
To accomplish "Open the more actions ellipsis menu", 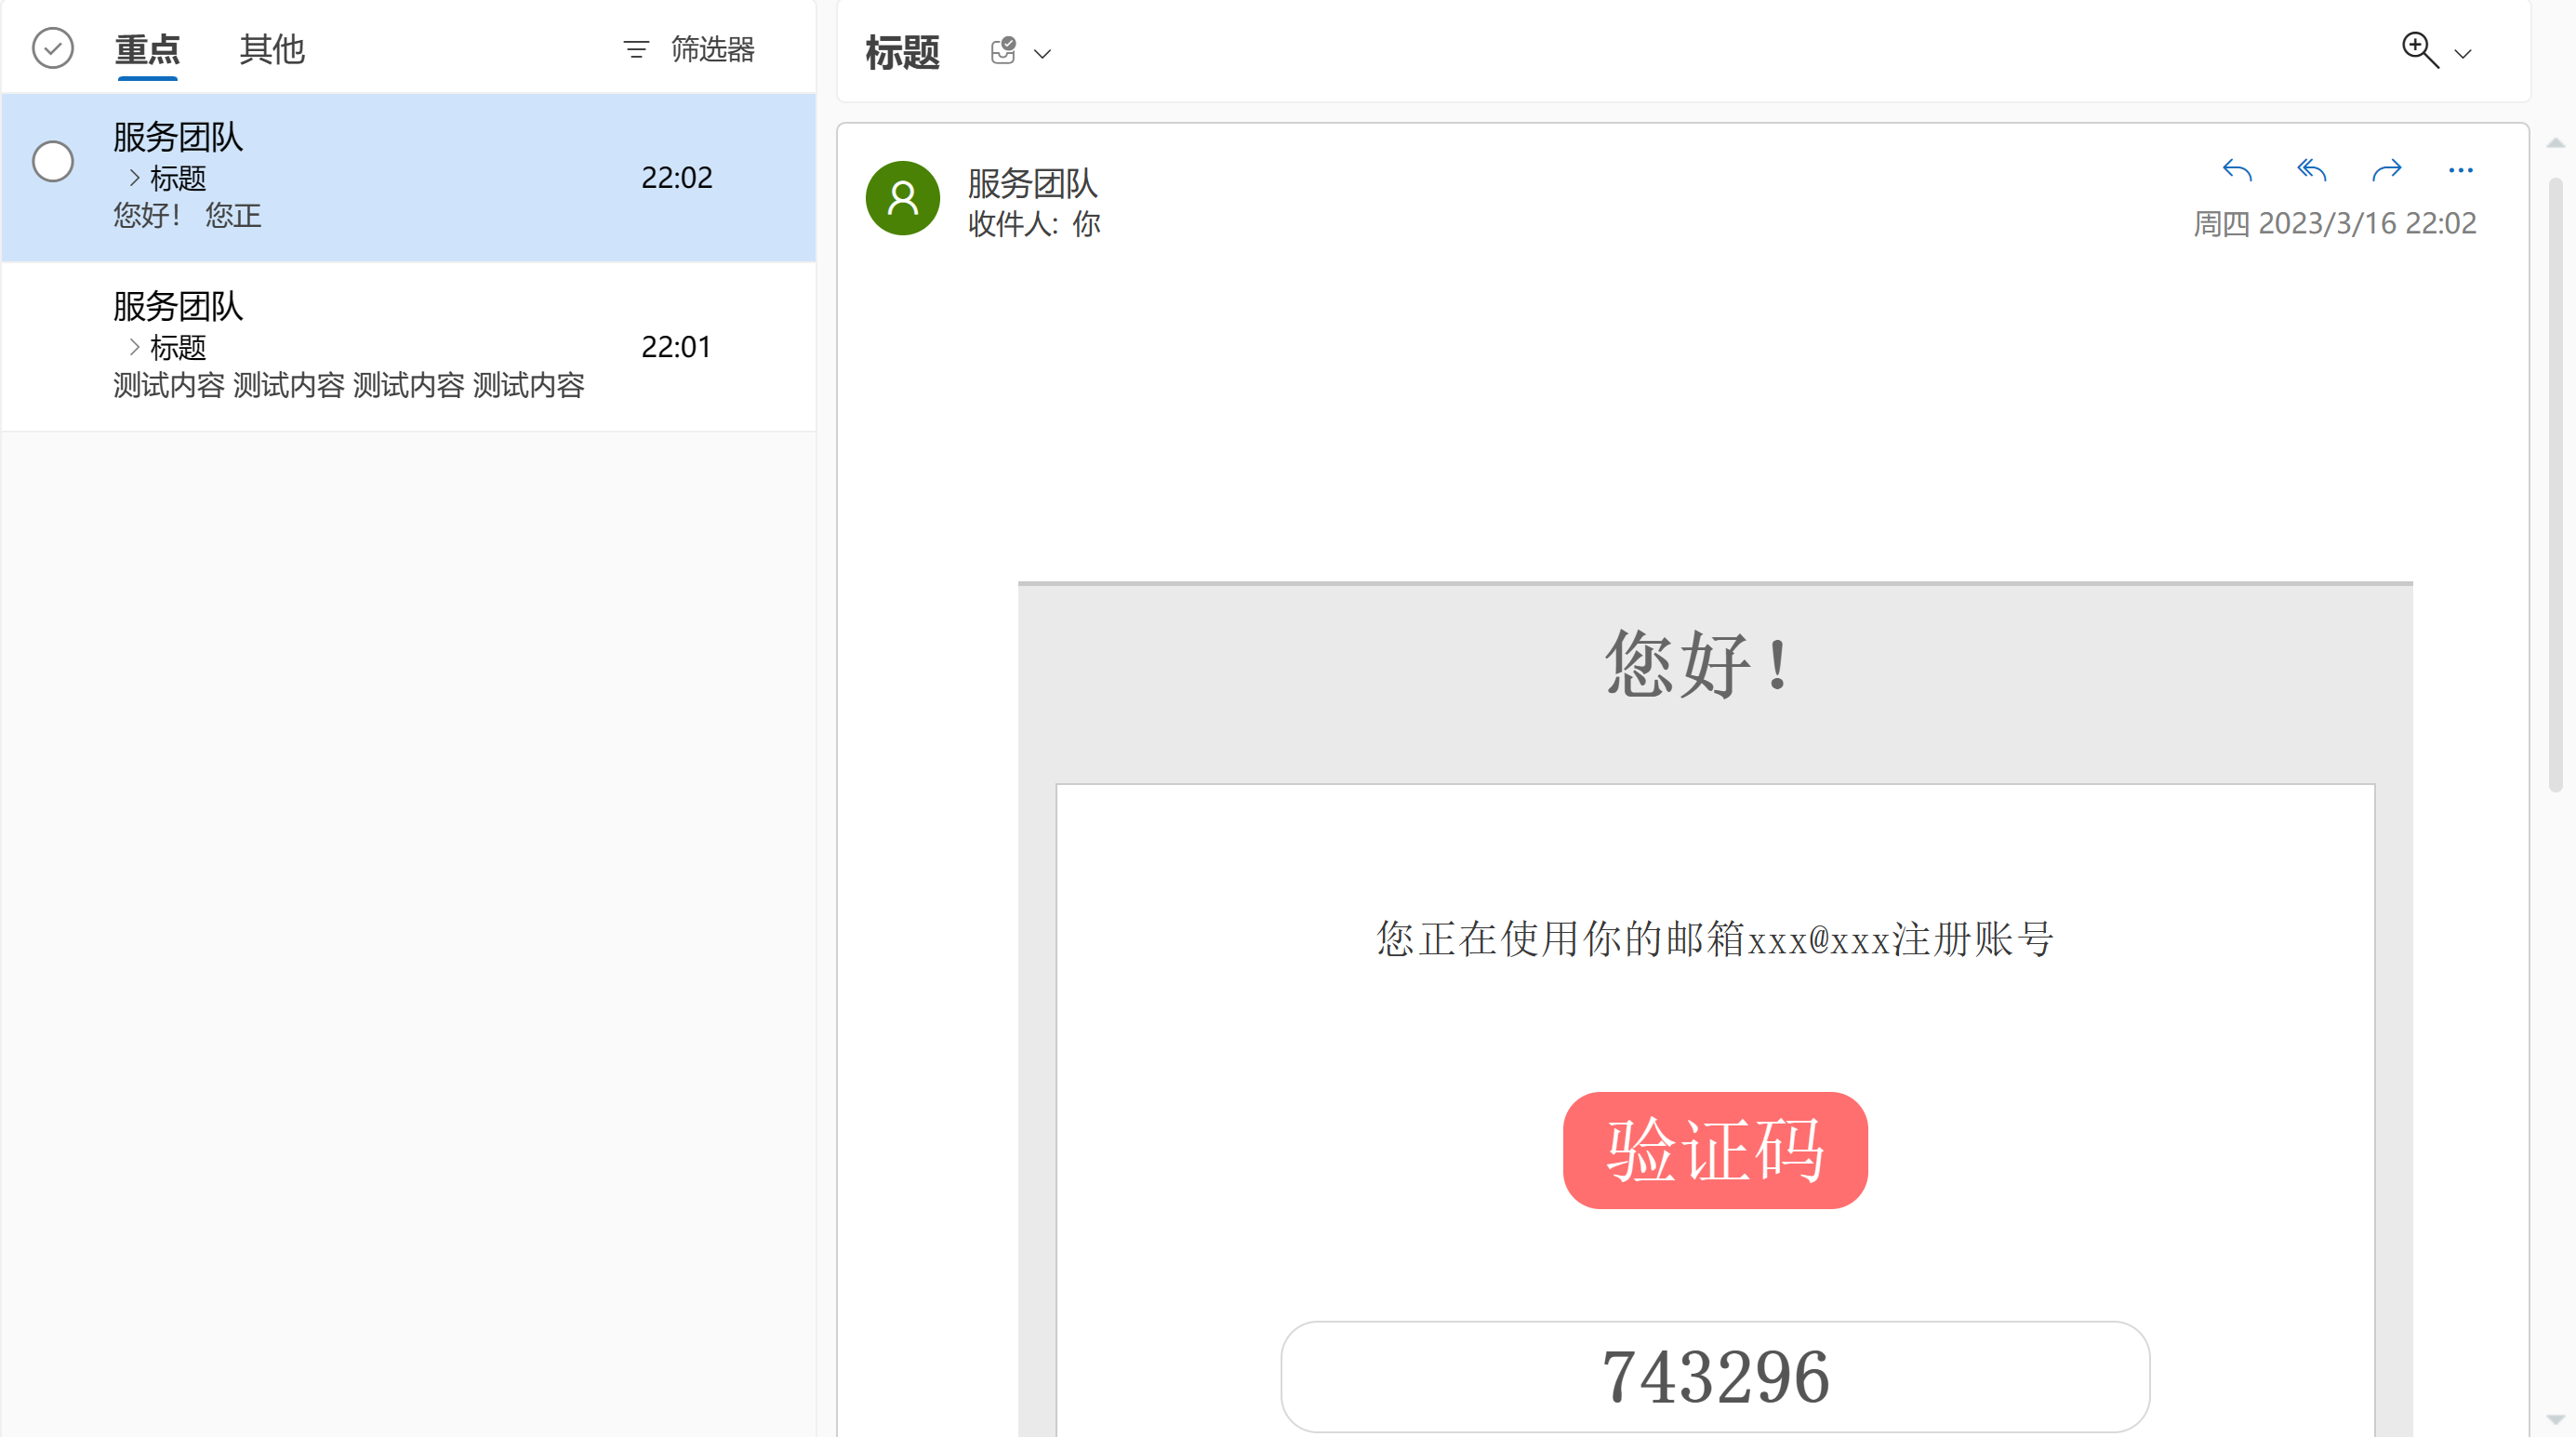I will (2461, 170).
